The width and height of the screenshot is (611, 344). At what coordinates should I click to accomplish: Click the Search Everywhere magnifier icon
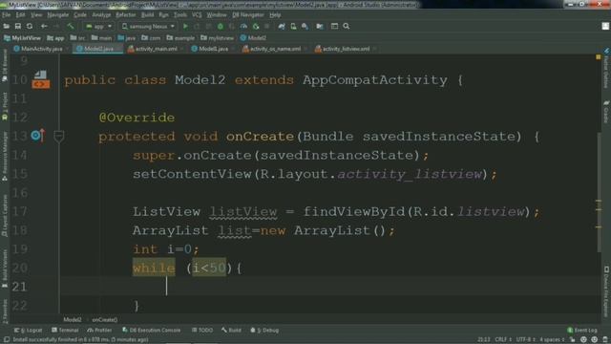347,26
